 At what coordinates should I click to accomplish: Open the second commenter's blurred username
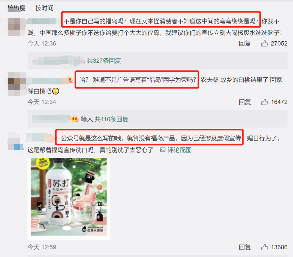tap(47, 81)
